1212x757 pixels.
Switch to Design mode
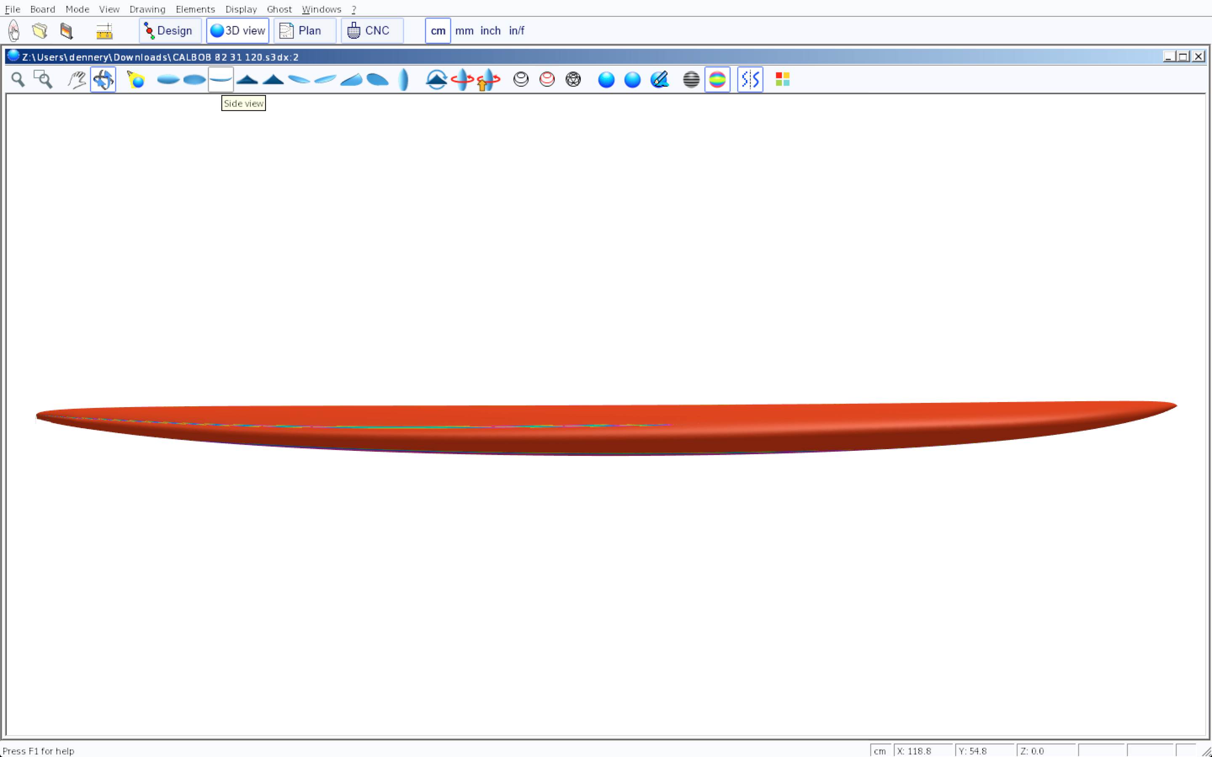point(170,31)
